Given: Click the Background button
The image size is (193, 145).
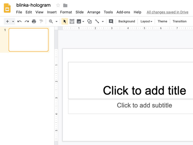Looking at the screenshot, I should coord(126,22).
